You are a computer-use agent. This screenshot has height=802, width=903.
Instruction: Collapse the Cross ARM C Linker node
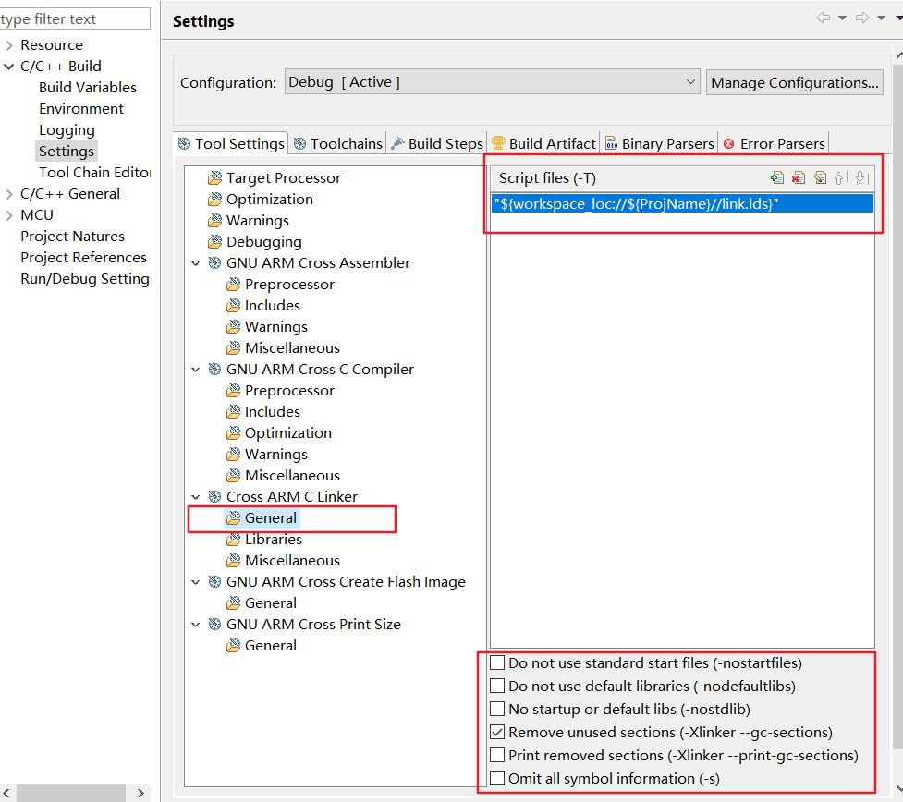point(196,497)
